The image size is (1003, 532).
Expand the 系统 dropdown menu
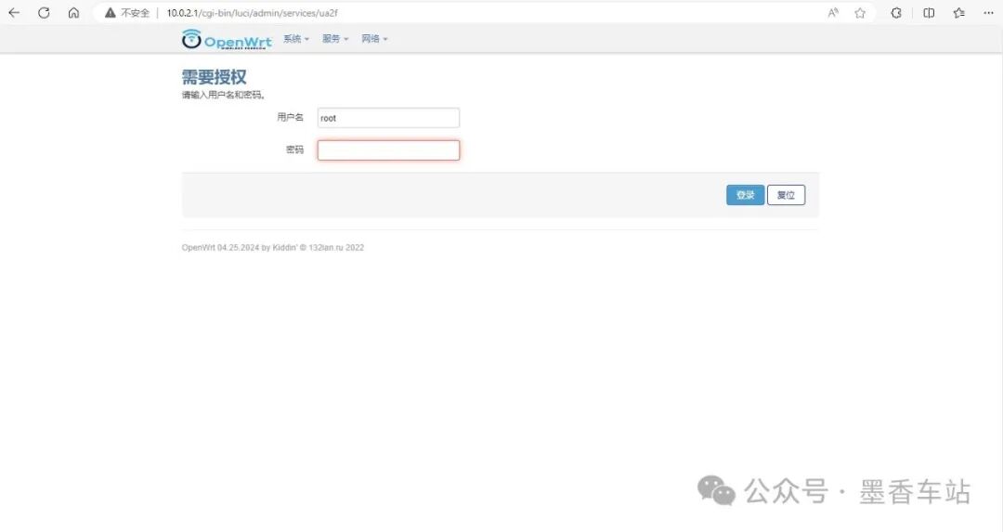[x=296, y=39]
